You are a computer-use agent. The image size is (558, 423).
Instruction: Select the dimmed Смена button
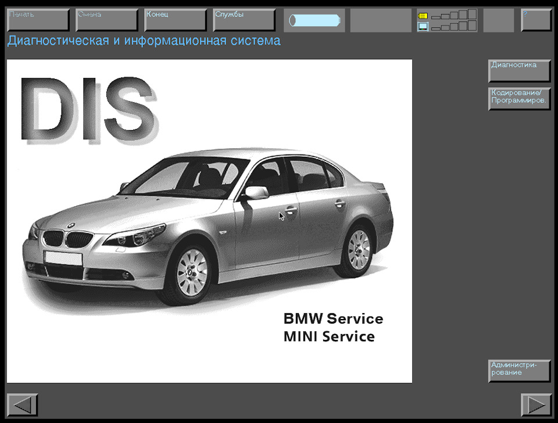click(x=107, y=20)
